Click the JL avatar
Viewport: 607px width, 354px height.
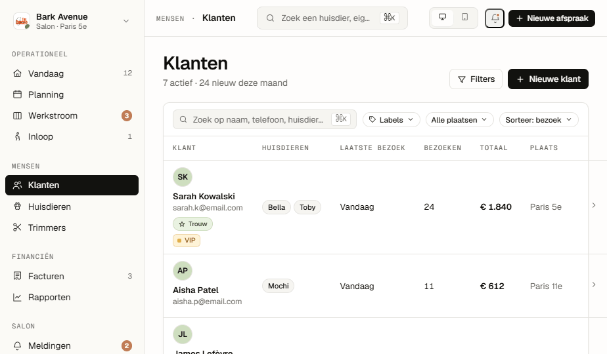point(183,334)
